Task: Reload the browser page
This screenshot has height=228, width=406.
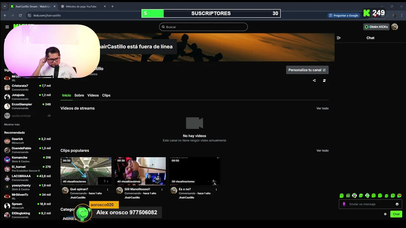Action: click(x=20, y=15)
